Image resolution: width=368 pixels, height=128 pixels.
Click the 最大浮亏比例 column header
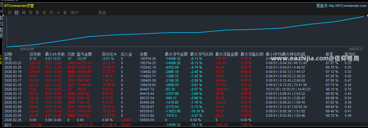pos(201,54)
